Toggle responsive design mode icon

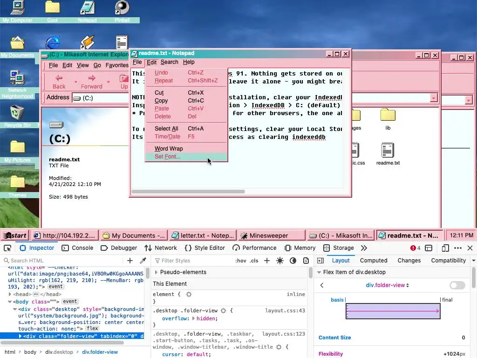click(x=445, y=248)
